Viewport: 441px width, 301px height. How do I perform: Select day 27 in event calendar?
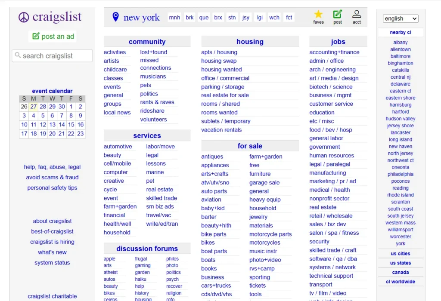click(34, 107)
